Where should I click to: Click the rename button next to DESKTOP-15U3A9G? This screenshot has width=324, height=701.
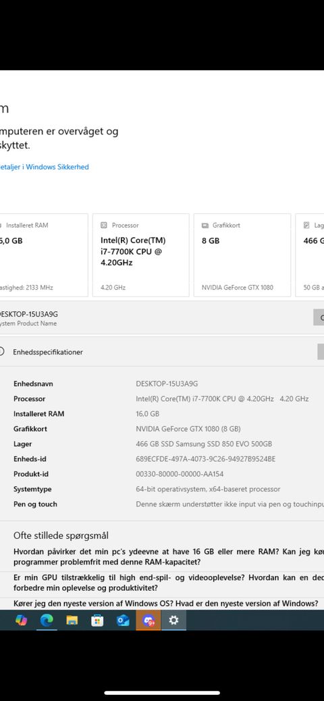coord(319,317)
